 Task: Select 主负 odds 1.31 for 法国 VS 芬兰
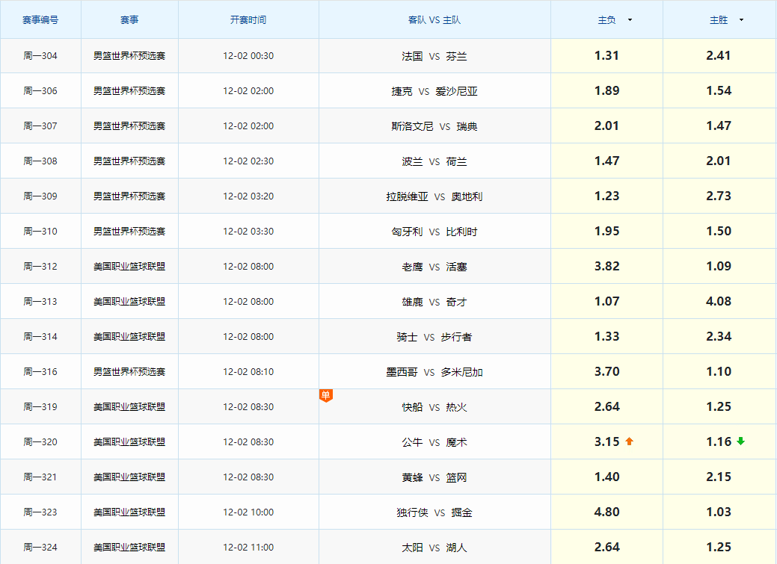tap(606, 55)
